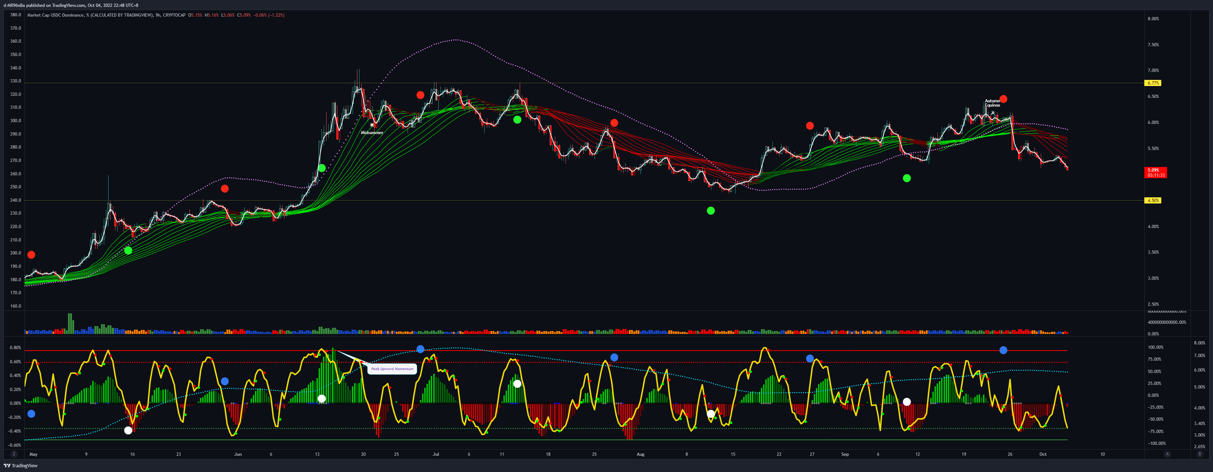Click the -0.06% (-1.22%) change value
The image size is (1213, 472).
point(269,15)
